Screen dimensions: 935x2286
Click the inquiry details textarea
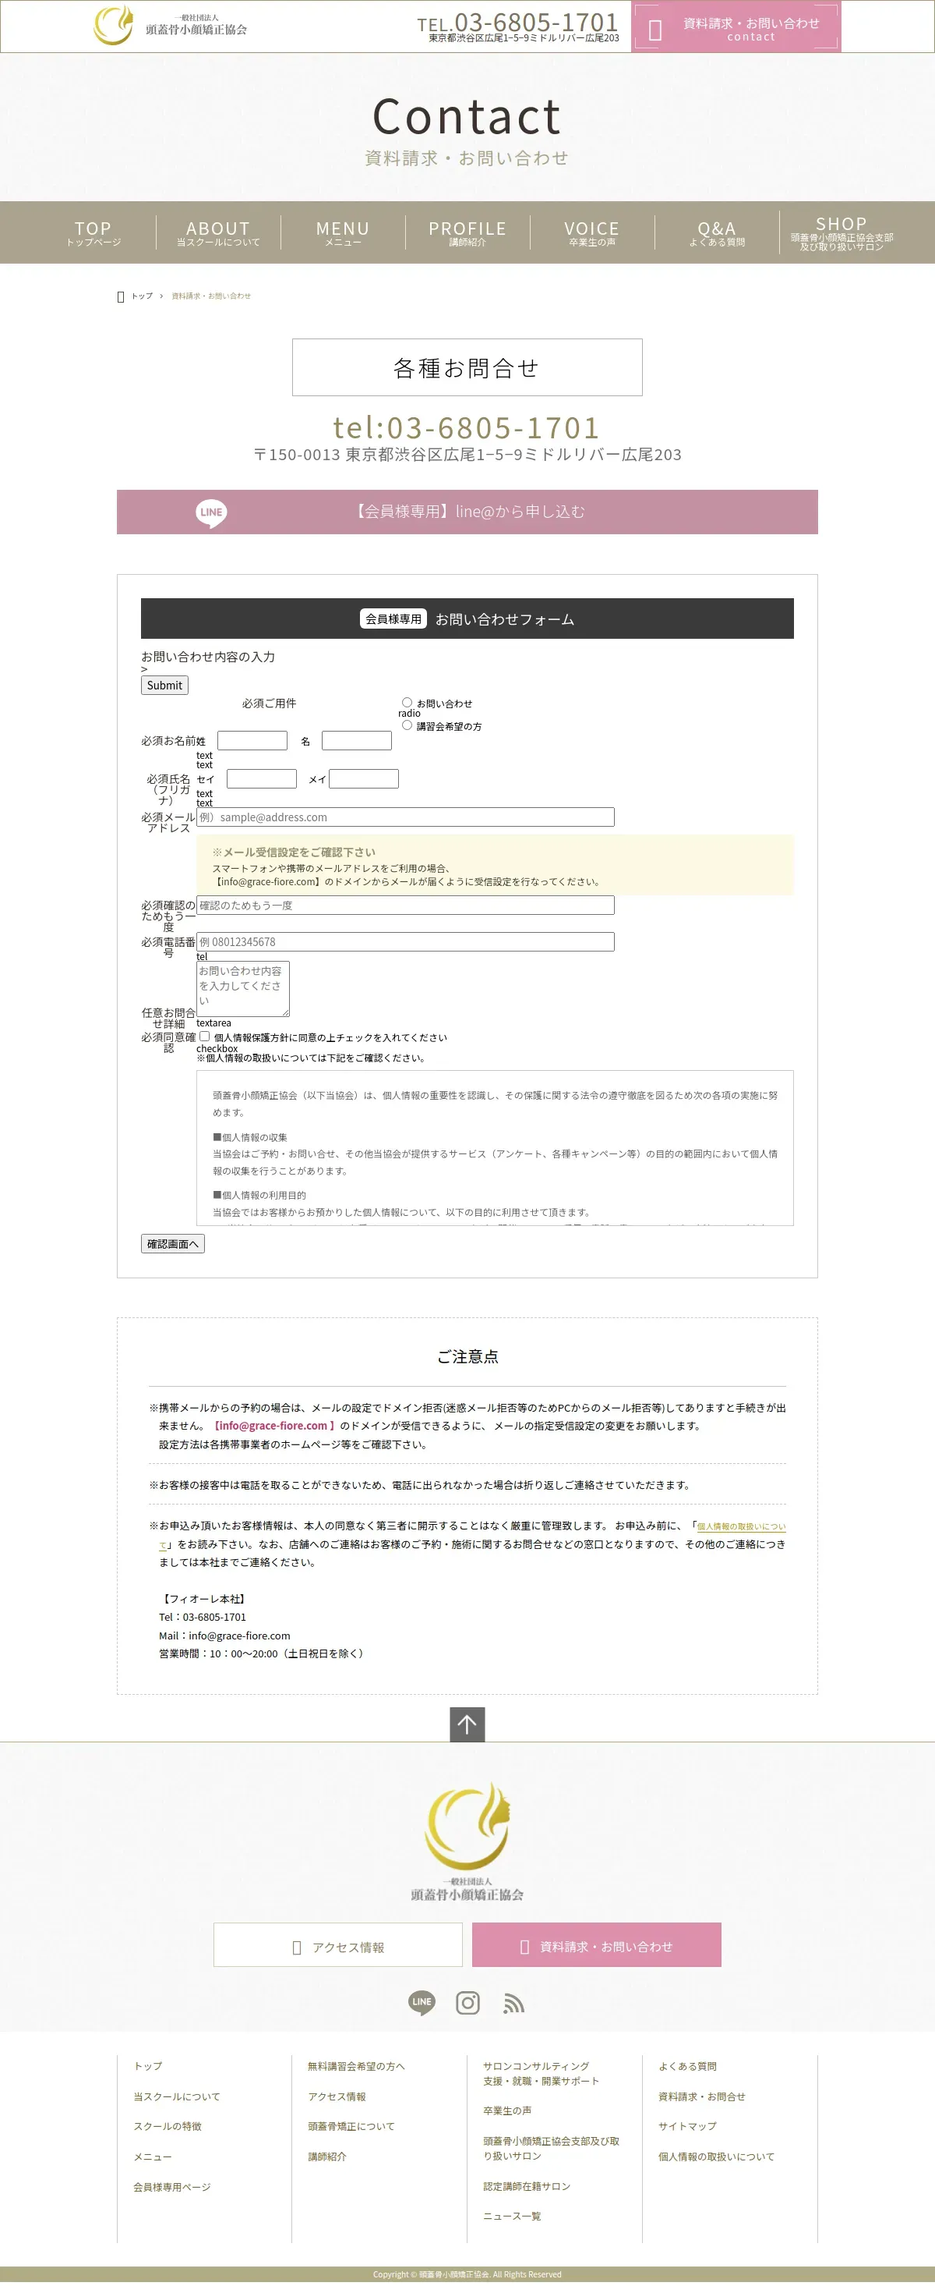pyautogui.click(x=243, y=989)
